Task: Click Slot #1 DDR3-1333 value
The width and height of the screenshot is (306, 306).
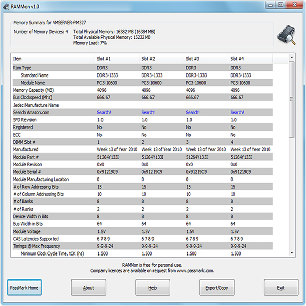Action: (x=108, y=75)
